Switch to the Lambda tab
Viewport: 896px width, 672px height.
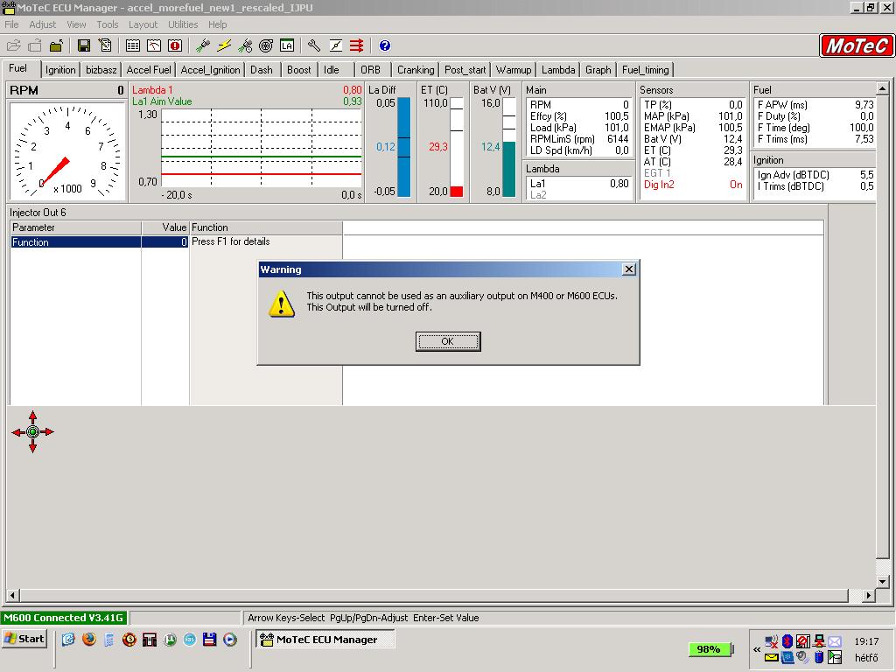click(x=558, y=70)
